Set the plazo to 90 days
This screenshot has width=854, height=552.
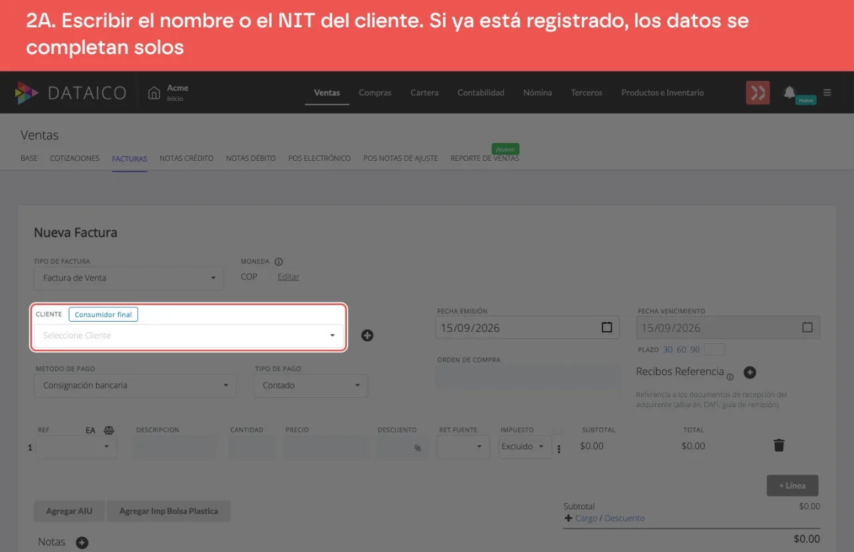[x=695, y=350]
